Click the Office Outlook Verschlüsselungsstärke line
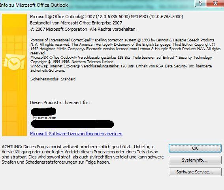The height and width of the screenshot is (190, 224). click(121, 60)
